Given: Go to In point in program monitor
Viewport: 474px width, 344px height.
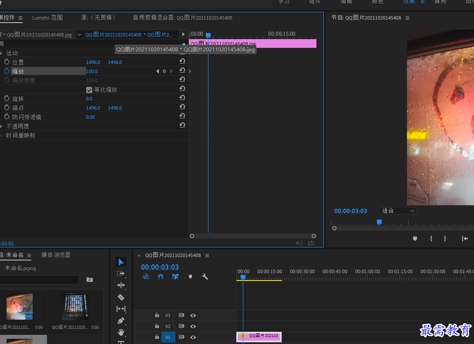Looking at the screenshot, I should tap(464, 239).
